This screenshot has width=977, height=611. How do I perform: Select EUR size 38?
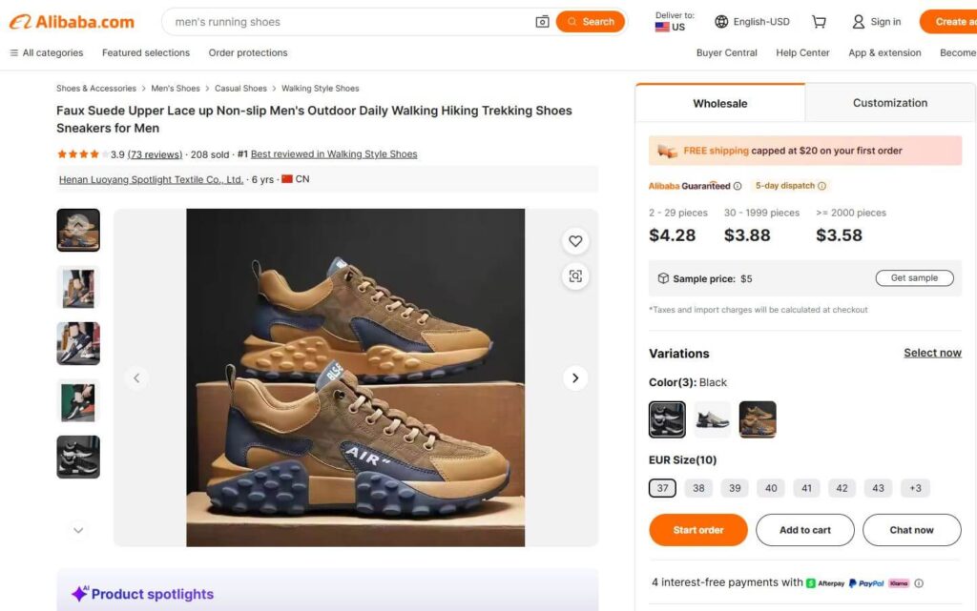(697, 487)
